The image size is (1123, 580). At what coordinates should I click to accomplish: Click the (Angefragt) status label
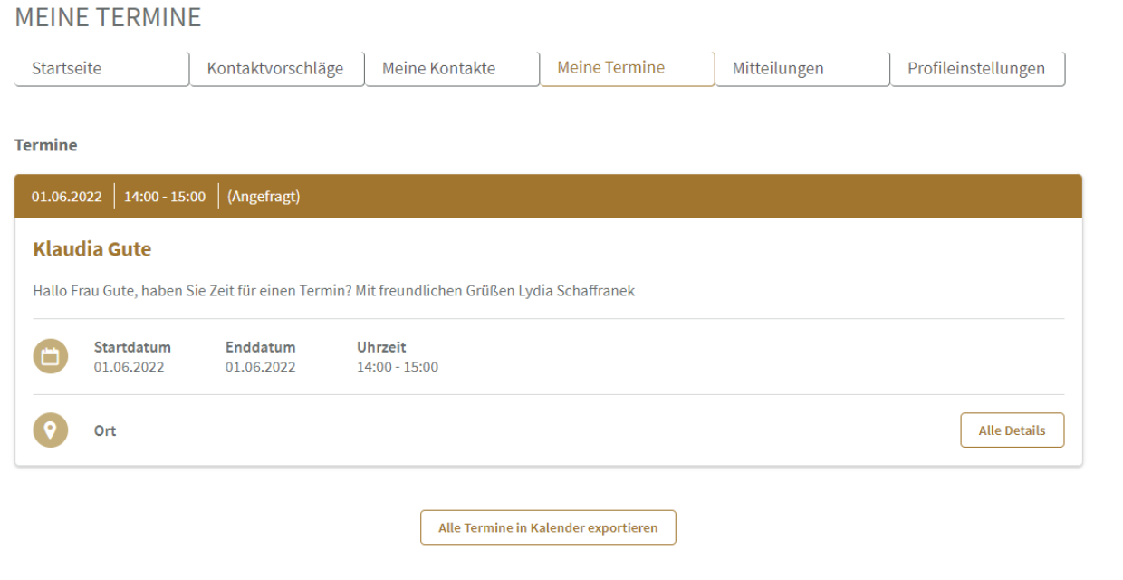click(x=264, y=197)
